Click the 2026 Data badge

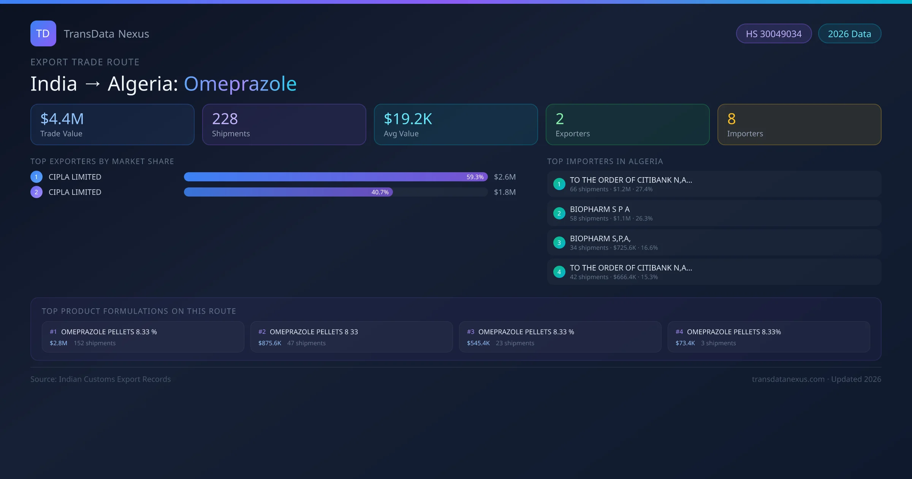coord(849,34)
